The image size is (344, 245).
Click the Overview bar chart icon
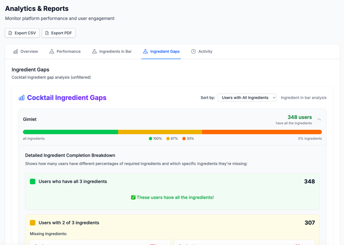pyautogui.click(x=15, y=52)
